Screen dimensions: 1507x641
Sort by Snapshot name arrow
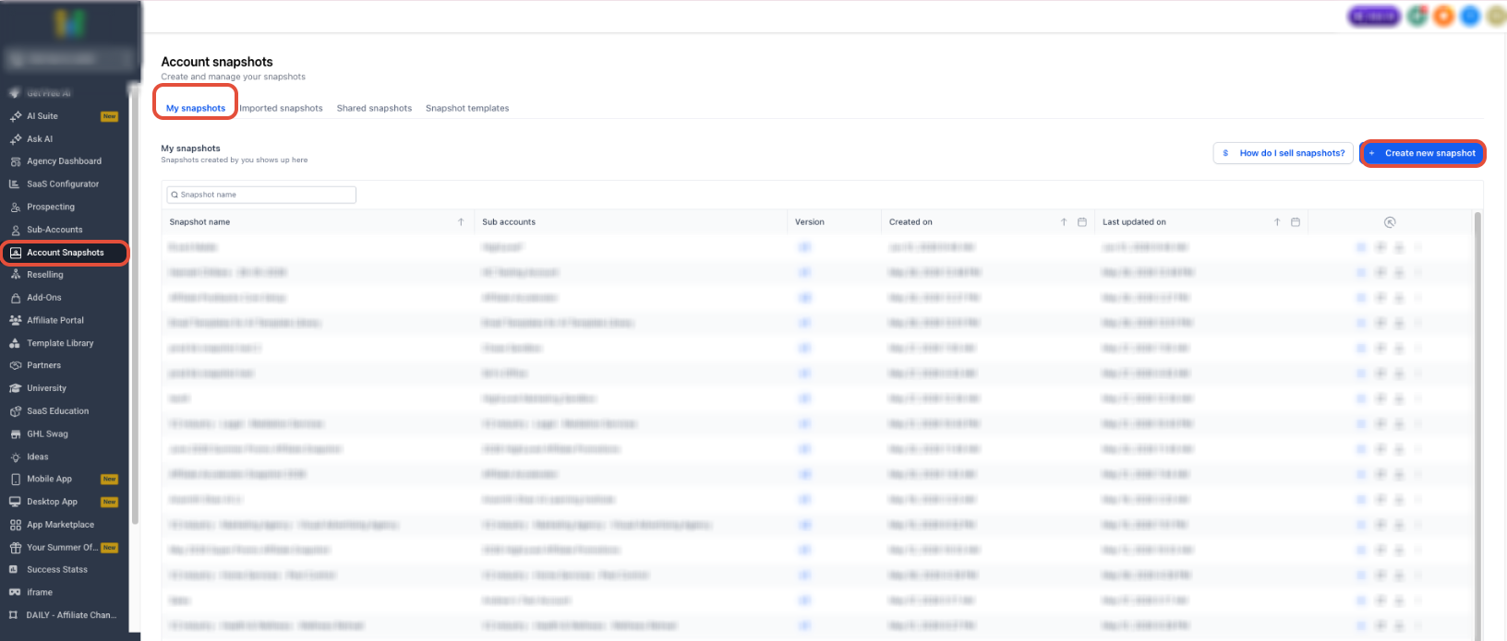pyautogui.click(x=461, y=222)
